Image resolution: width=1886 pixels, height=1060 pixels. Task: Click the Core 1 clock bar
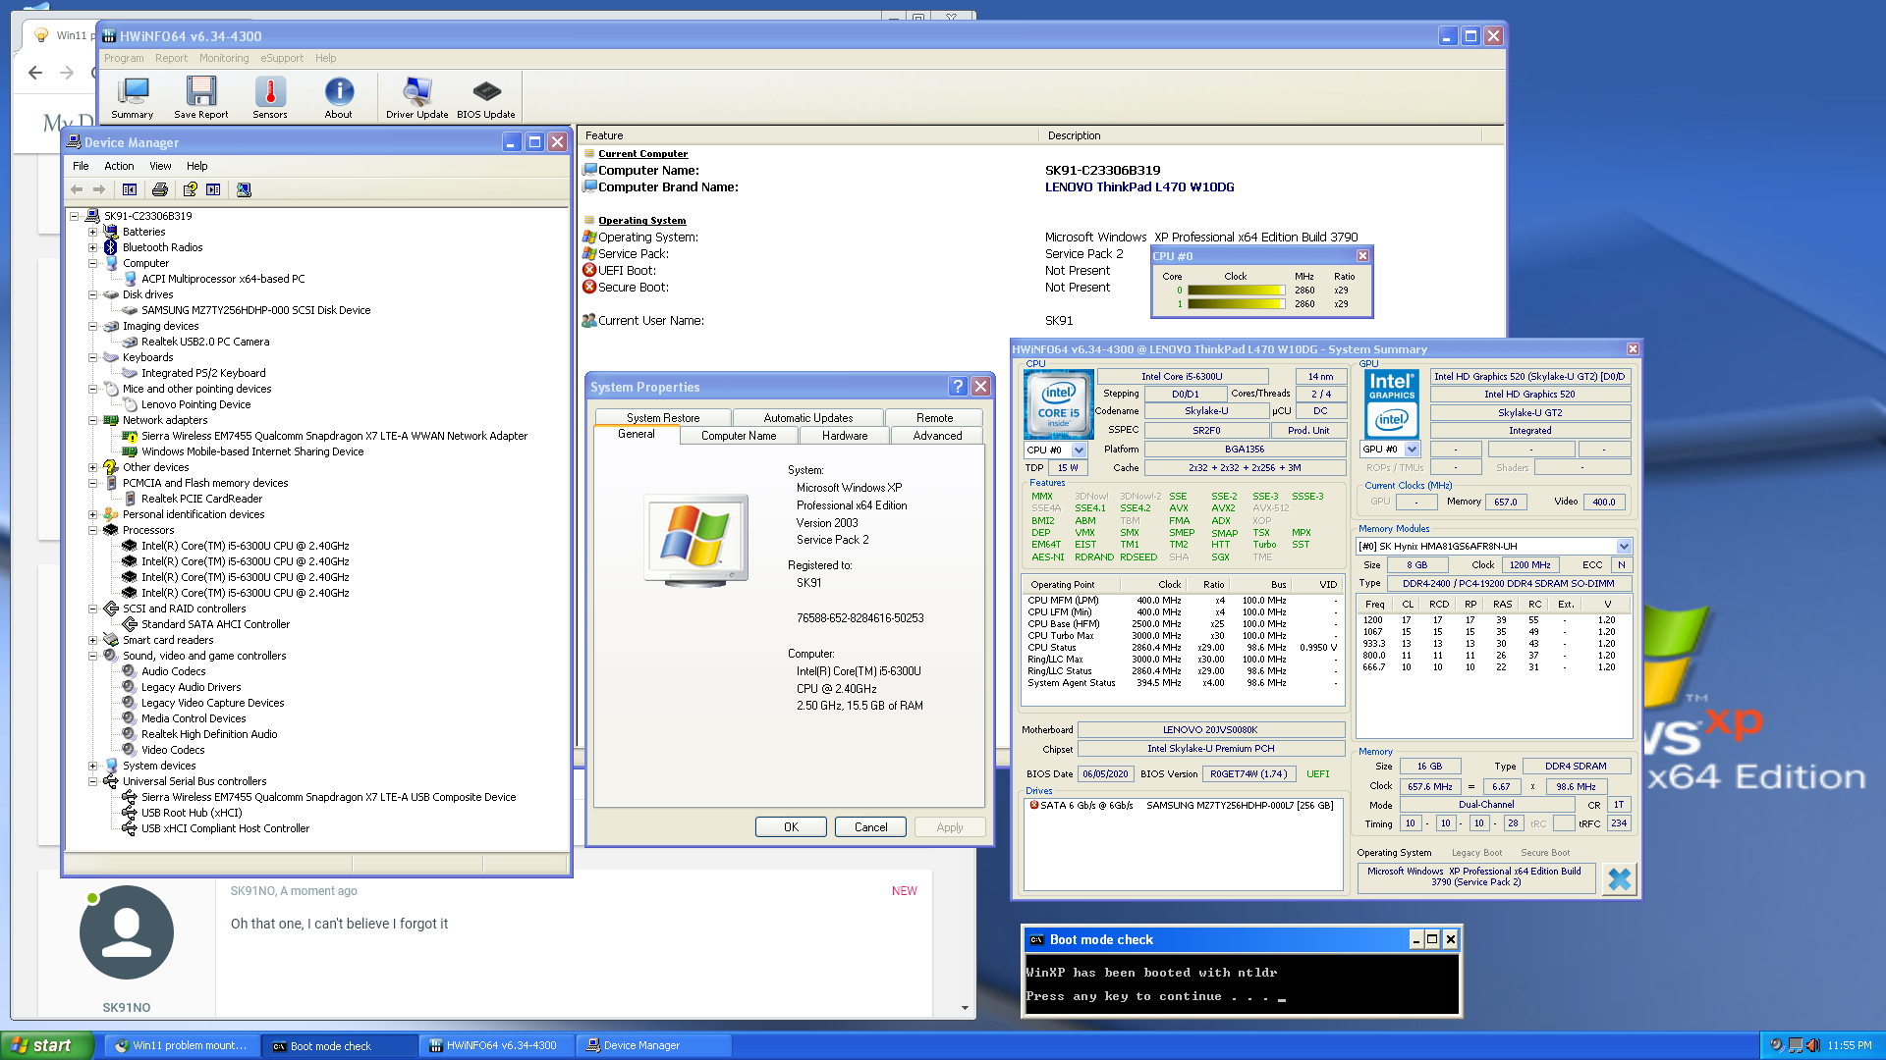tap(1235, 304)
